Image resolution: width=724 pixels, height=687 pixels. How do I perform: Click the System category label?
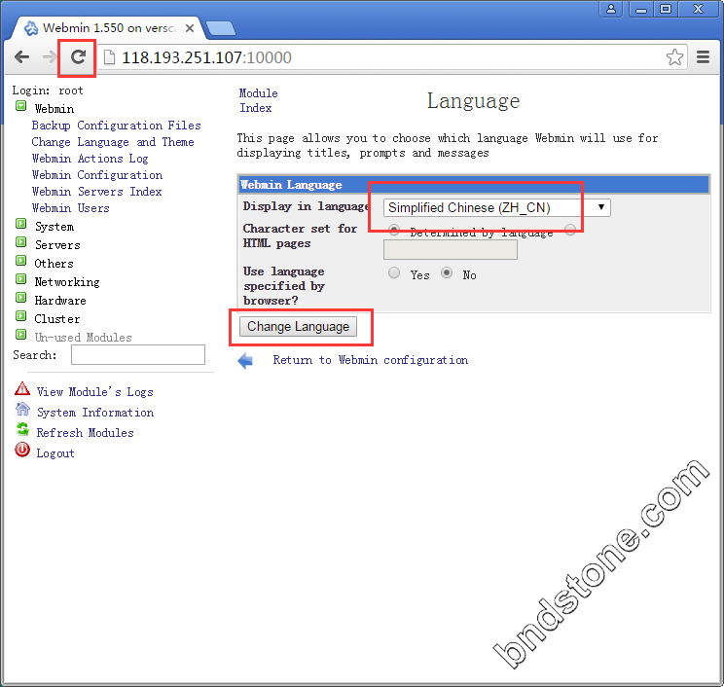click(54, 227)
